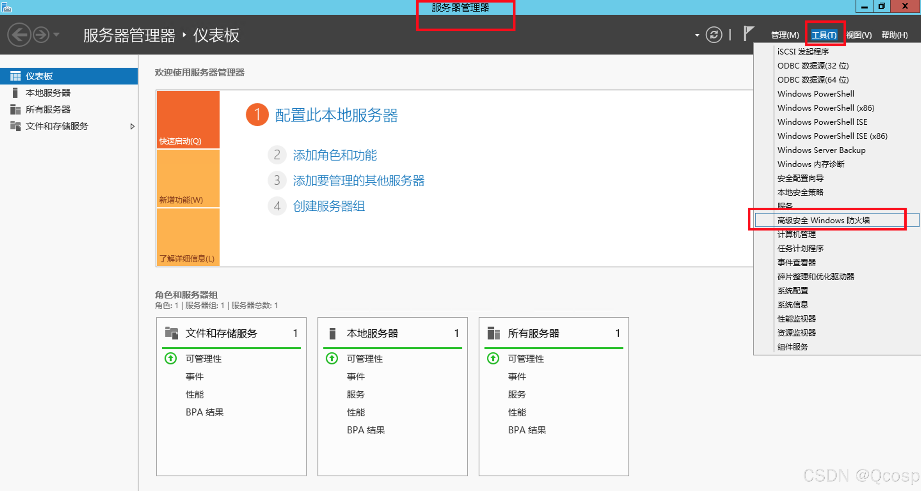Click the green status icon in 所有服务器 tile

[x=493, y=358]
